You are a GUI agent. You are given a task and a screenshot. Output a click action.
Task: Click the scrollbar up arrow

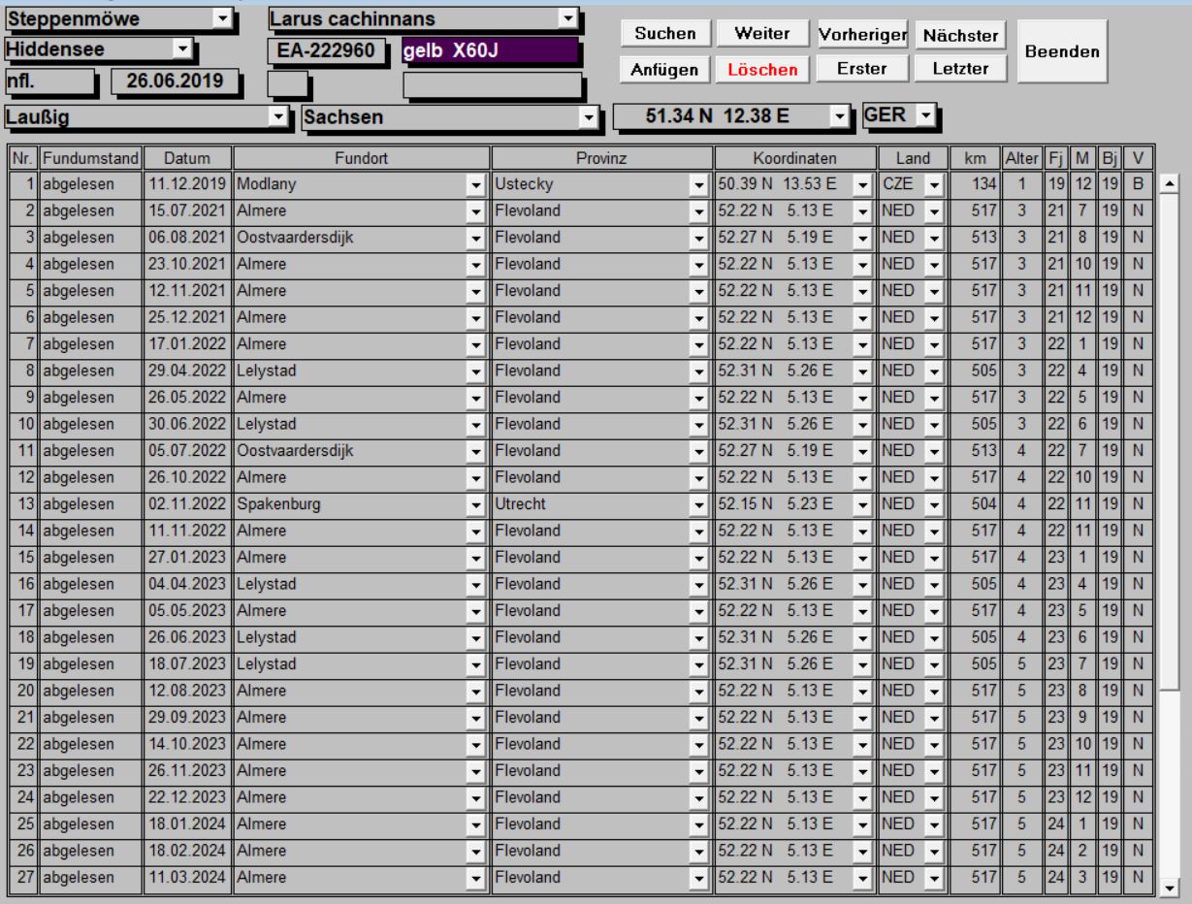pos(1170,183)
